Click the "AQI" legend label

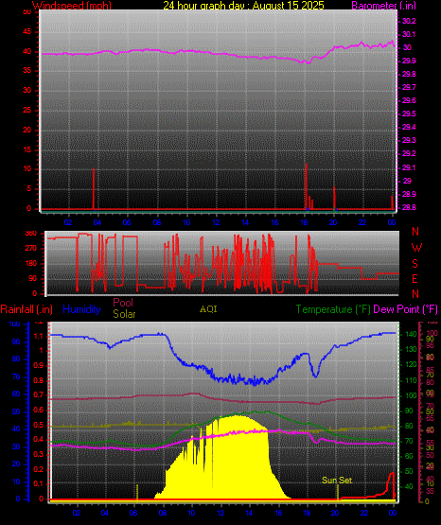[208, 309]
